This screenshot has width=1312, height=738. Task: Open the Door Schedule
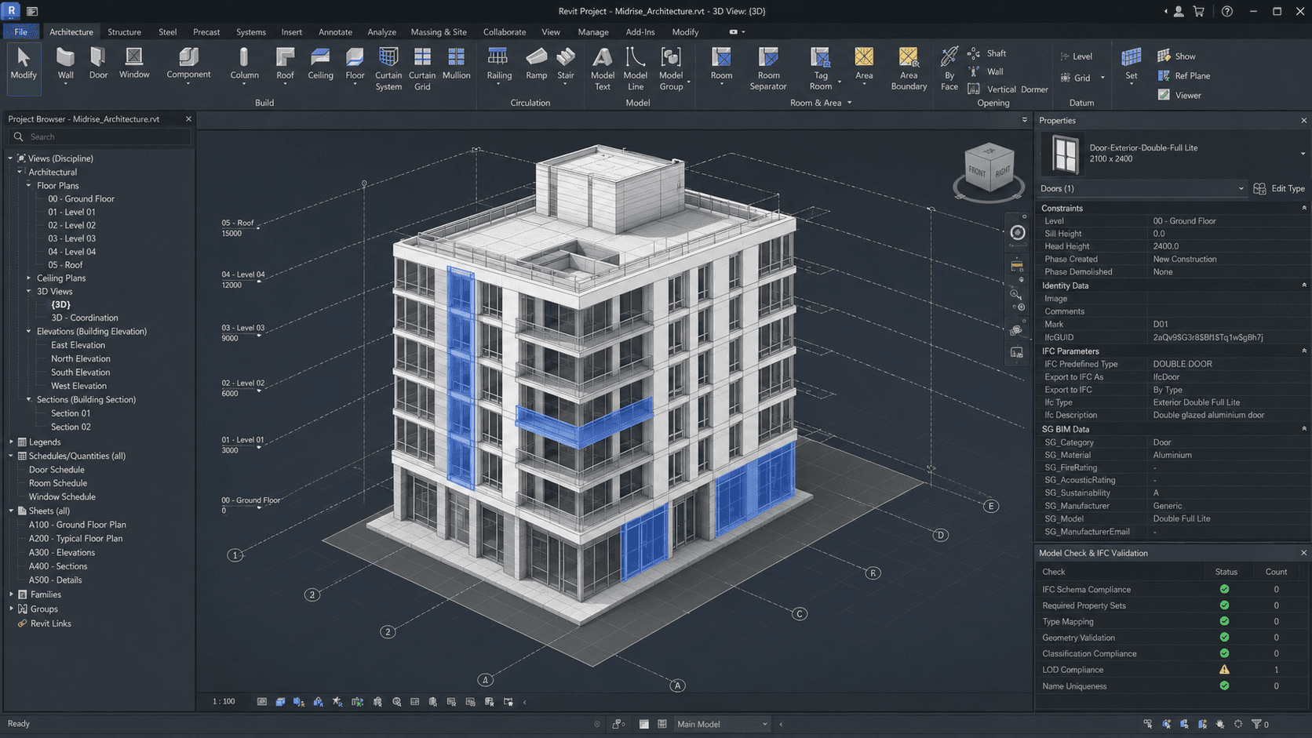tap(56, 470)
